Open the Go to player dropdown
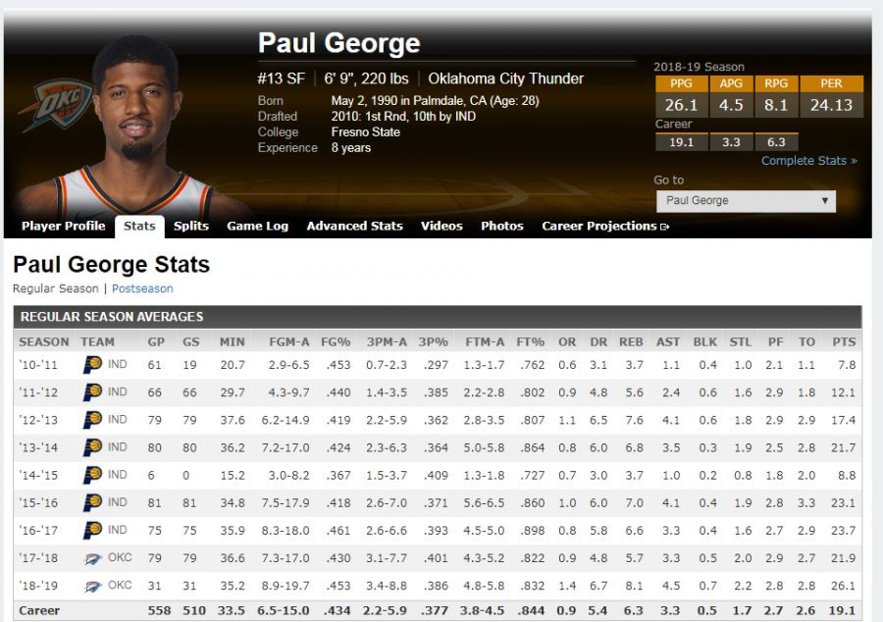 (746, 201)
